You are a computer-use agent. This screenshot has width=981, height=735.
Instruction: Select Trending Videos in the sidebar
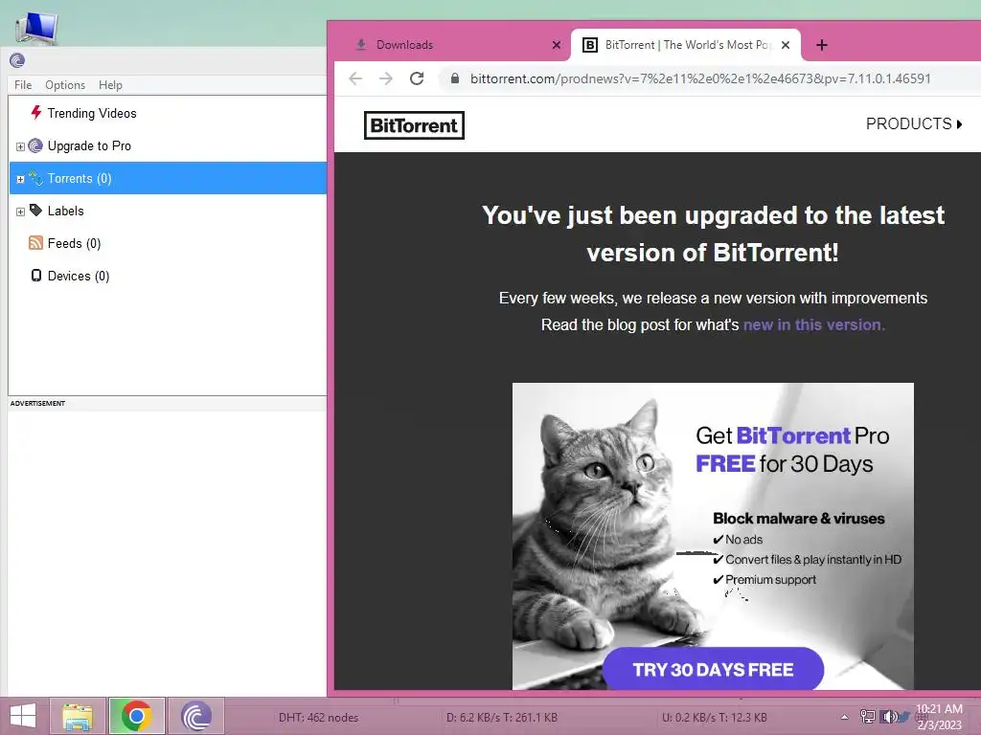click(x=92, y=113)
